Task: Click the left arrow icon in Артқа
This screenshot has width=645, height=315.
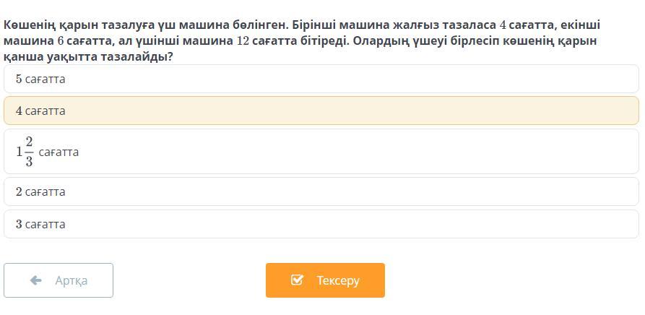Action: click(36, 280)
